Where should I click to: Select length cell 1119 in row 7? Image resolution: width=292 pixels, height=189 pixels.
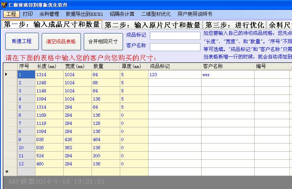click(49, 123)
